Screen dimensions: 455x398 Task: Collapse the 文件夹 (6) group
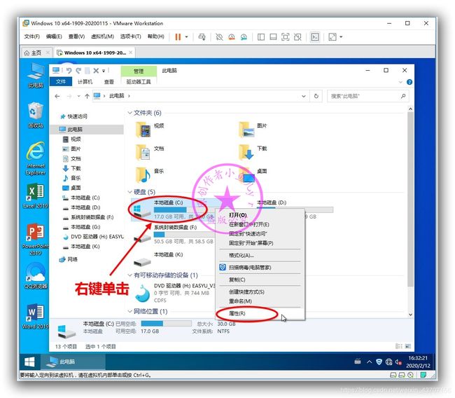tap(130, 113)
